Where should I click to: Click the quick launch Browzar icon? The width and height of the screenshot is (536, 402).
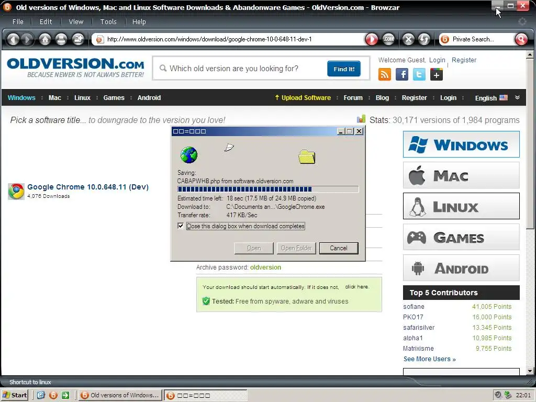(53, 395)
